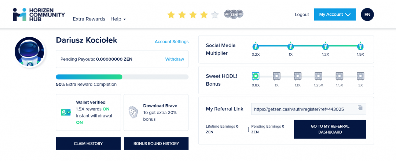This screenshot has width=396, height=161.
Task: Click the Extra Reward Completion progress bar
Action: click(x=122, y=77)
